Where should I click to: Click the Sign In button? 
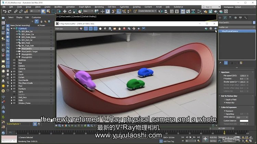[211, 7]
